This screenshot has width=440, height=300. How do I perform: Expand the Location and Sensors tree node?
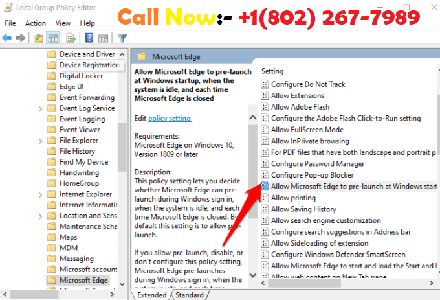tap(40, 216)
